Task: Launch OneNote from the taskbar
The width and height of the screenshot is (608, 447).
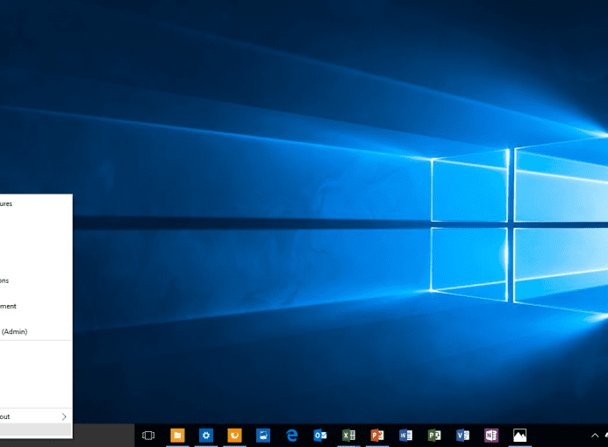Action: (491, 436)
